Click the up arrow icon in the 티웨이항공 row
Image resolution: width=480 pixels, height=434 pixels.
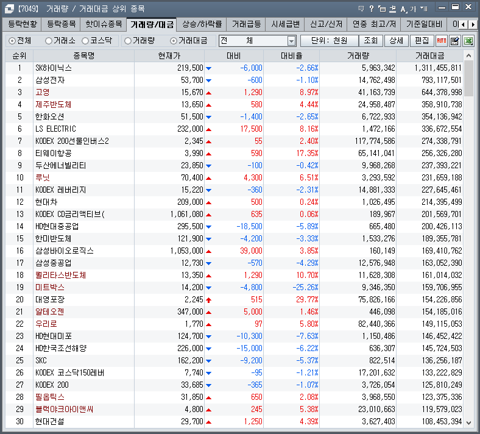tap(209, 154)
